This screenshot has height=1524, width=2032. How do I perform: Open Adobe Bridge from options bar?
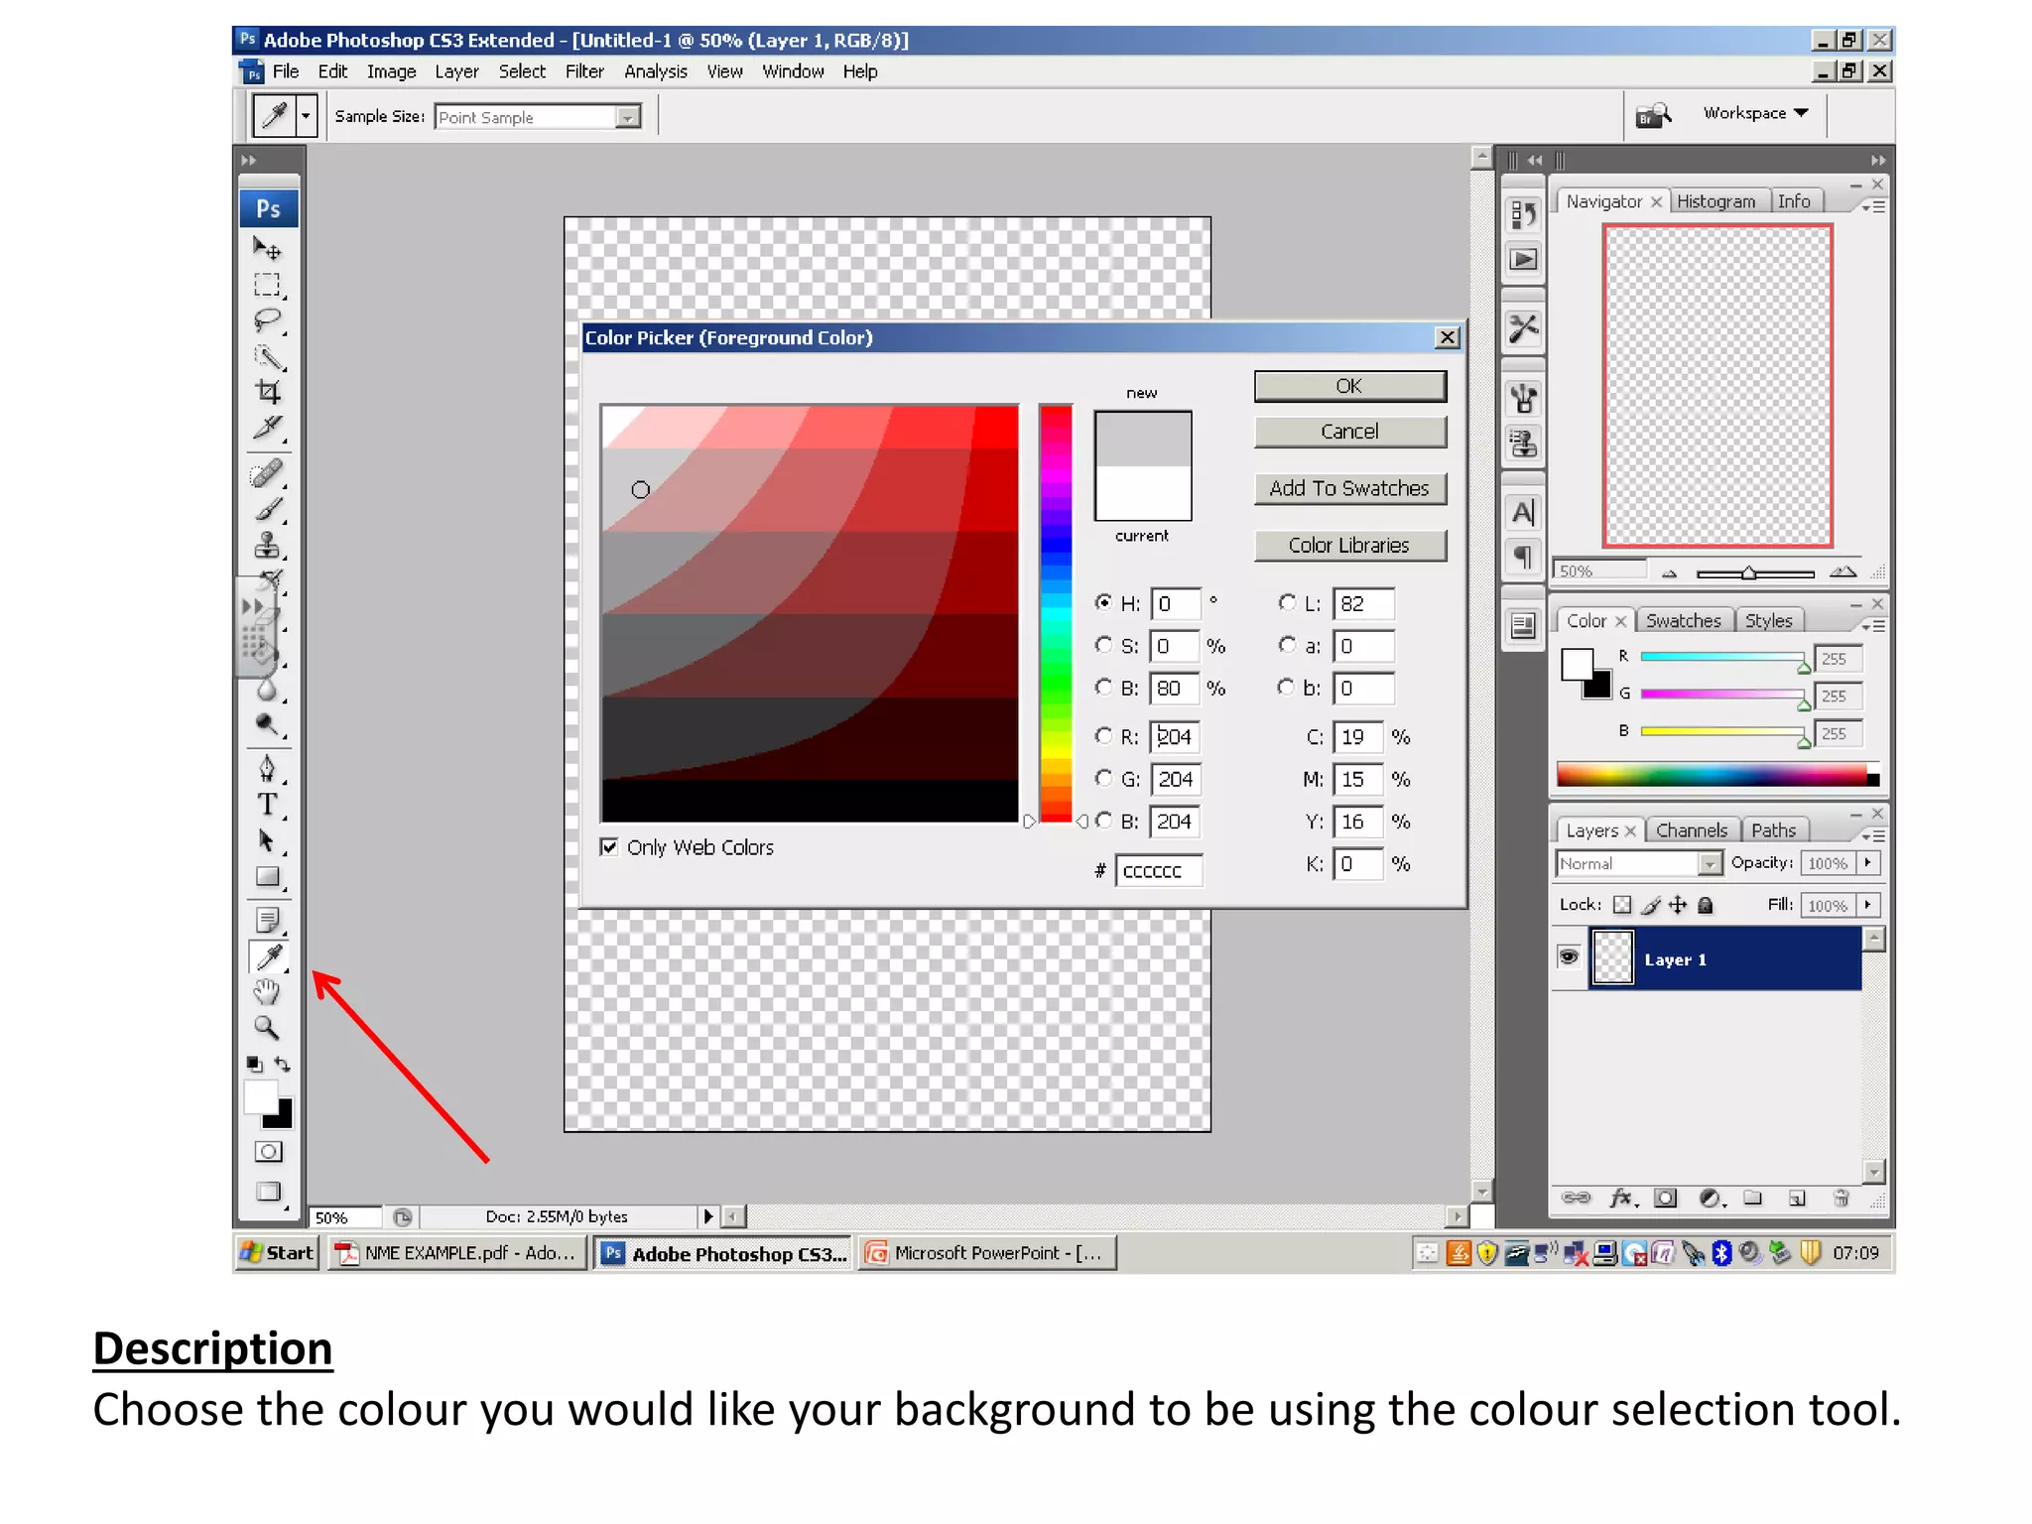(x=1653, y=115)
